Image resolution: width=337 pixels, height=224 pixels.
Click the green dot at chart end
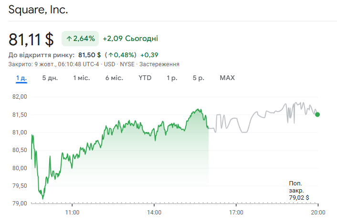[x=317, y=114]
